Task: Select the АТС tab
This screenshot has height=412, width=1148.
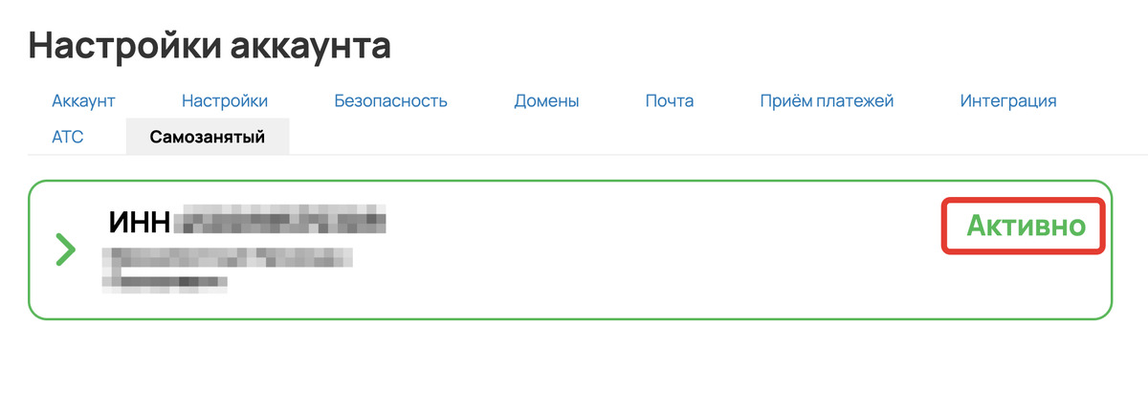Action: pos(67,137)
